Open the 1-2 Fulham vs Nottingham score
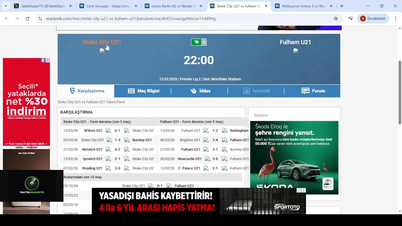This screenshot has width=402, height=226. point(215,131)
